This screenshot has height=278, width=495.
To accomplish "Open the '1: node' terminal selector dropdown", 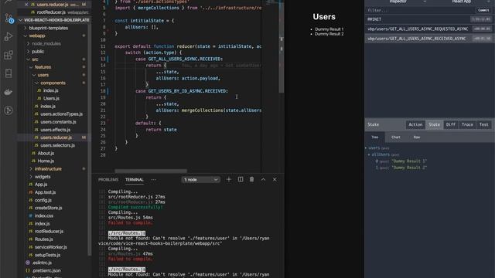I will click(x=200, y=180).
